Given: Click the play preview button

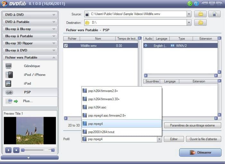Looking at the screenshot, I should tap(8, 150).
